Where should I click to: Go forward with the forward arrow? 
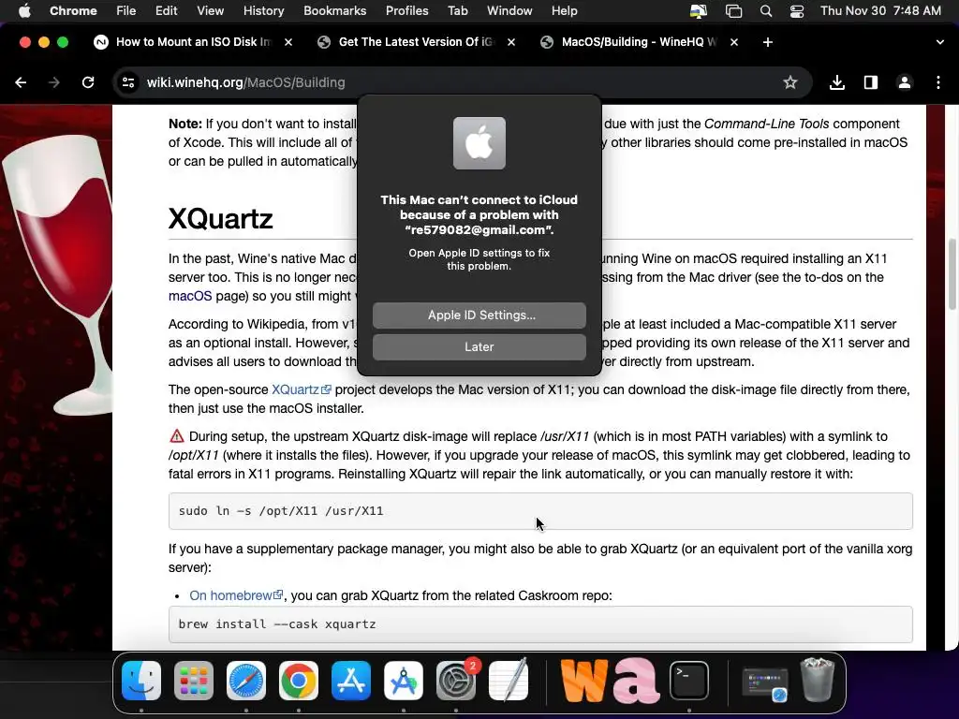(54, 82)
